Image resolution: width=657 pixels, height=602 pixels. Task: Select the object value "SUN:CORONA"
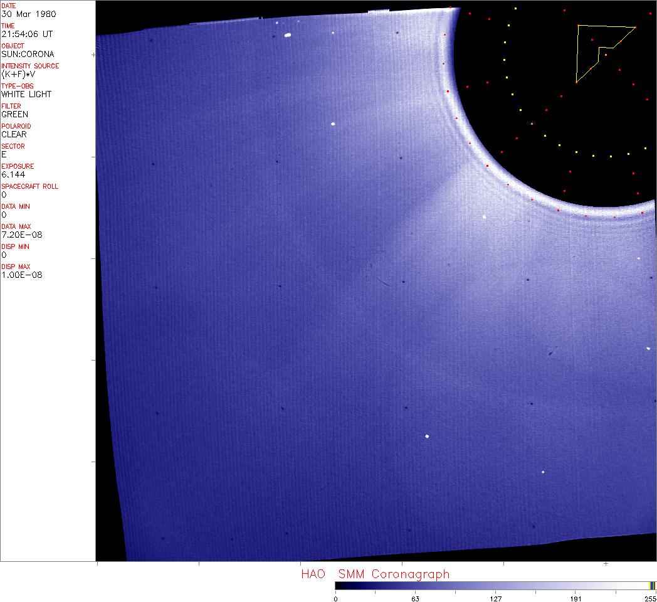pyautogui.click(x=28, y=54)
